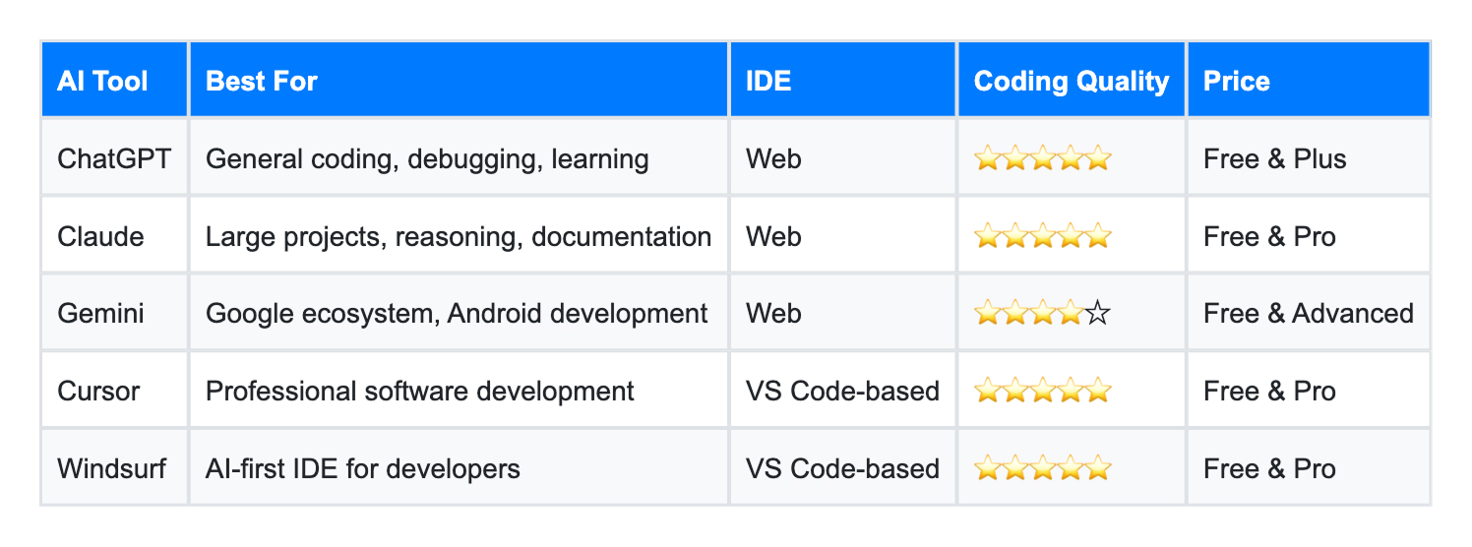
Task: Click the 'Web' IDE cell in ChatGPT row
Action: pos(843,157)
